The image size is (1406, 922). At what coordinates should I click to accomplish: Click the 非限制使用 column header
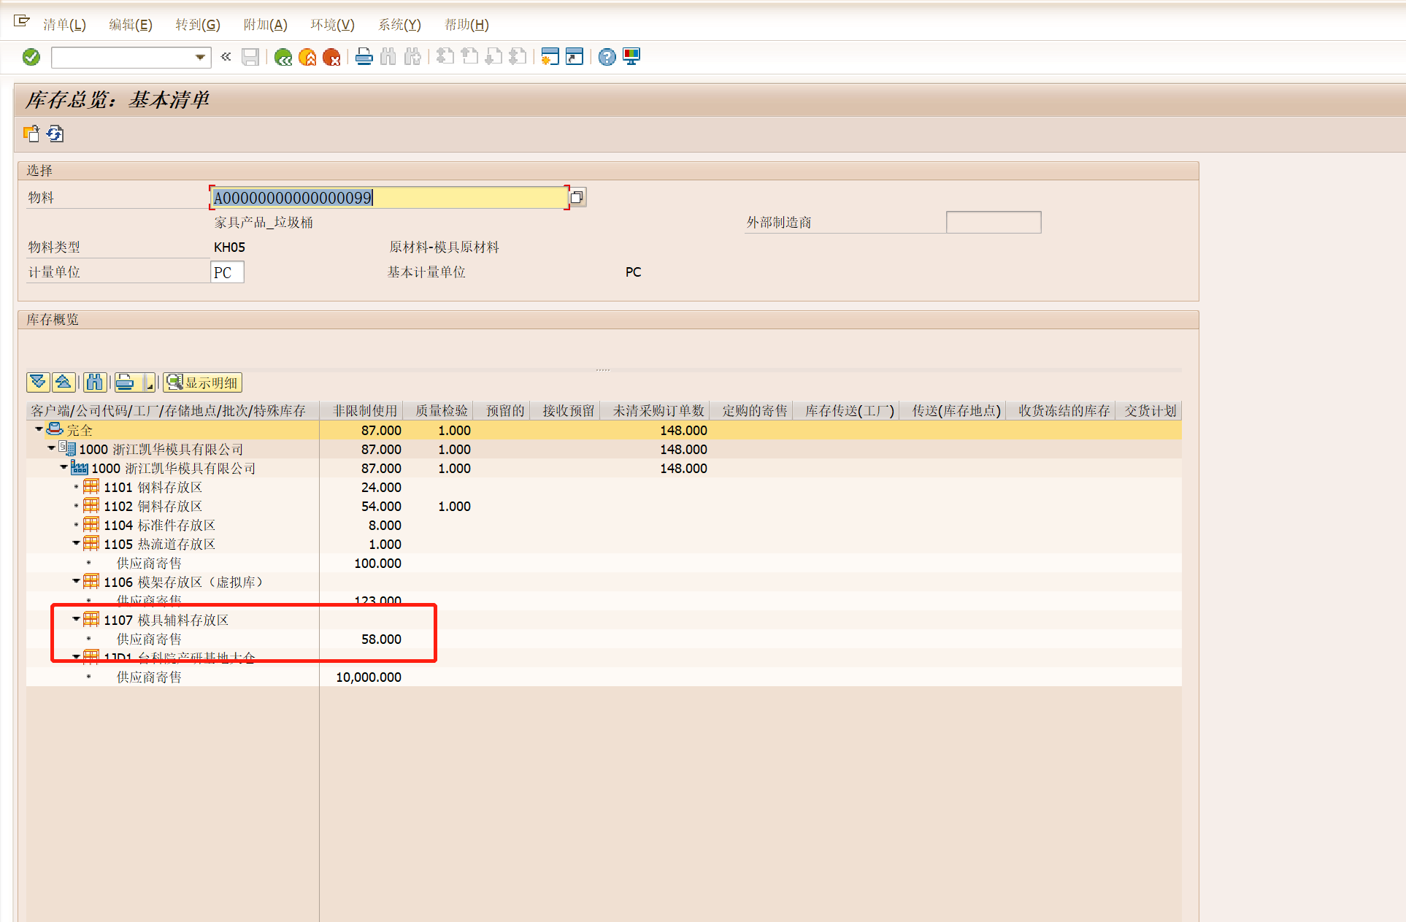coord(364,411)
